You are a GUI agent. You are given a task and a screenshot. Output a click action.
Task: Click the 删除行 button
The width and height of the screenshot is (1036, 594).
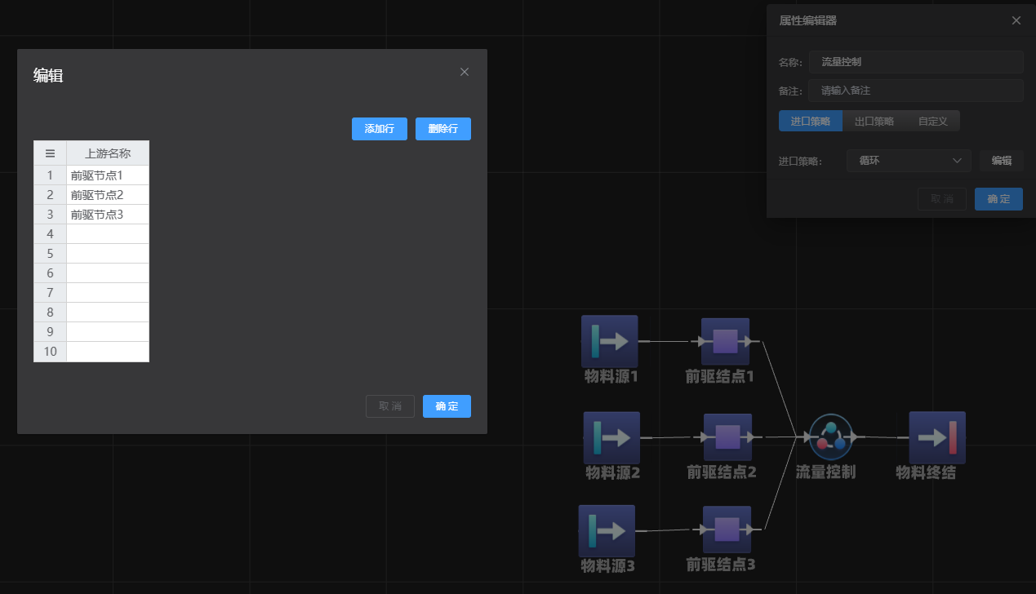coord(442,129)
